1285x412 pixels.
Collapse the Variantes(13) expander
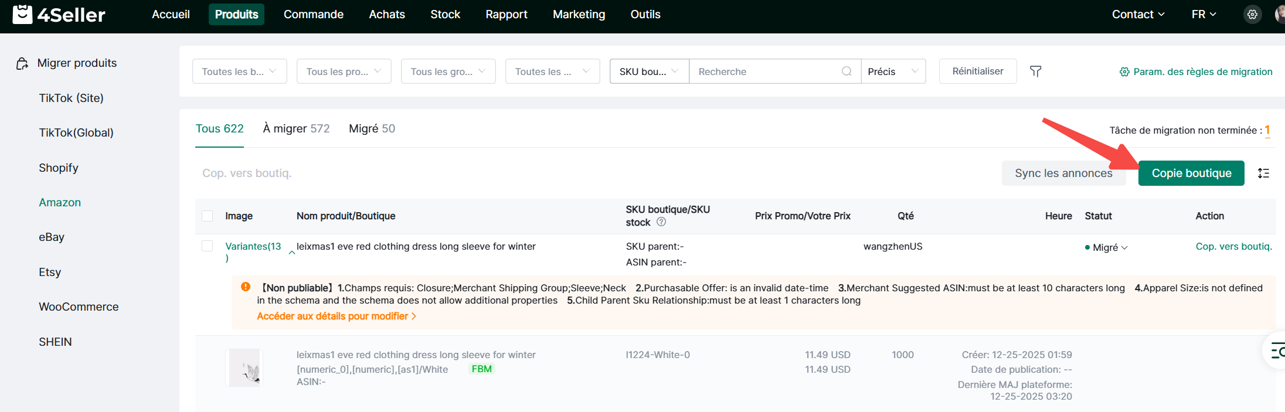pos(291,253)
